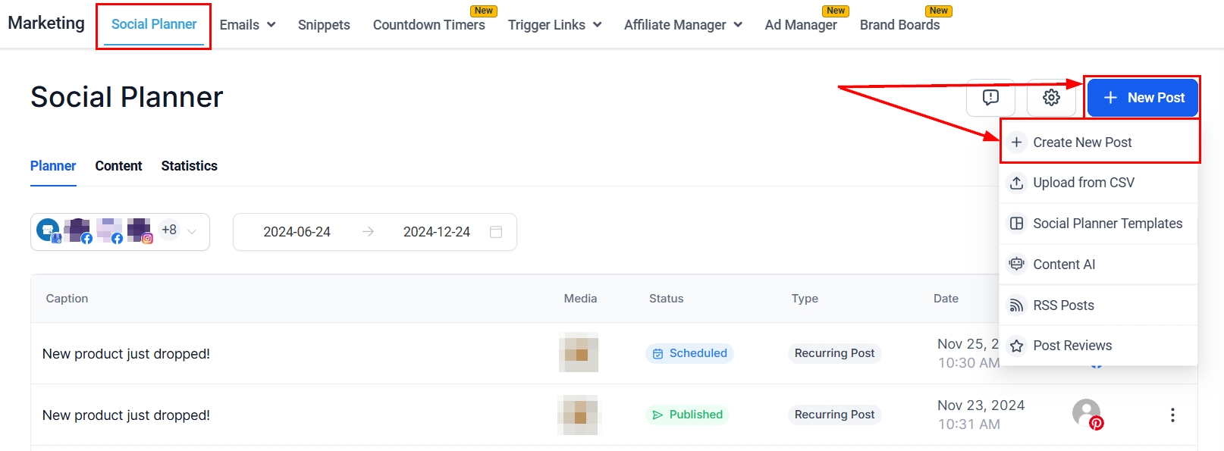Open Social Planner settings gear
This screenshot has width=1224, height=451.
pos(1051,98)
